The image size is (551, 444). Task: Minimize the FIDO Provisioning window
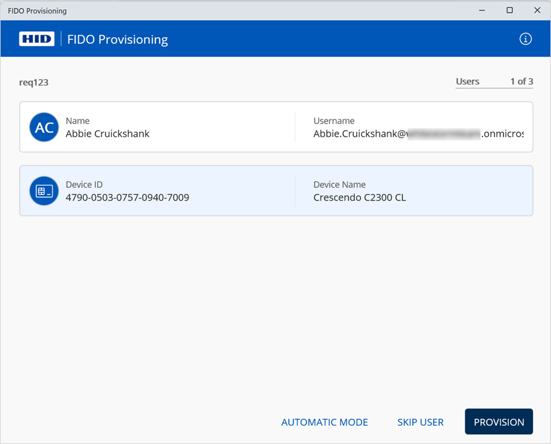click(x=482, y=10)
